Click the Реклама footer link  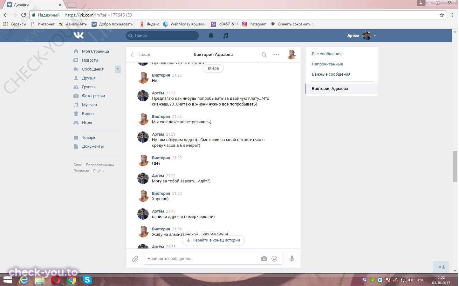coord(81,171)
